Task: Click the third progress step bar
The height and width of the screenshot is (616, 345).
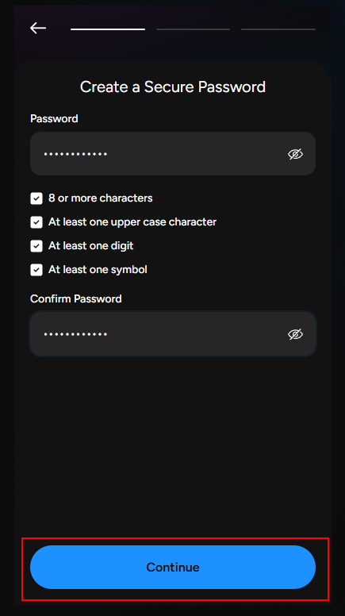Action: point(278,29)
